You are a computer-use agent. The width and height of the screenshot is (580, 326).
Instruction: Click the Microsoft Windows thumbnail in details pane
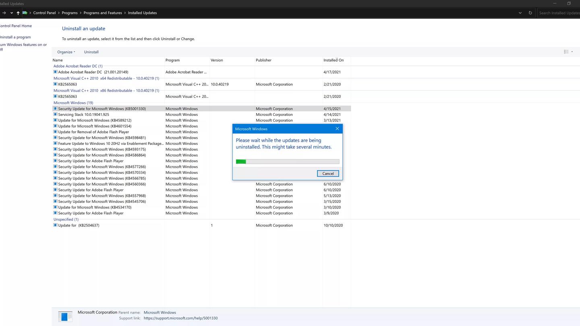click(65, 316)
